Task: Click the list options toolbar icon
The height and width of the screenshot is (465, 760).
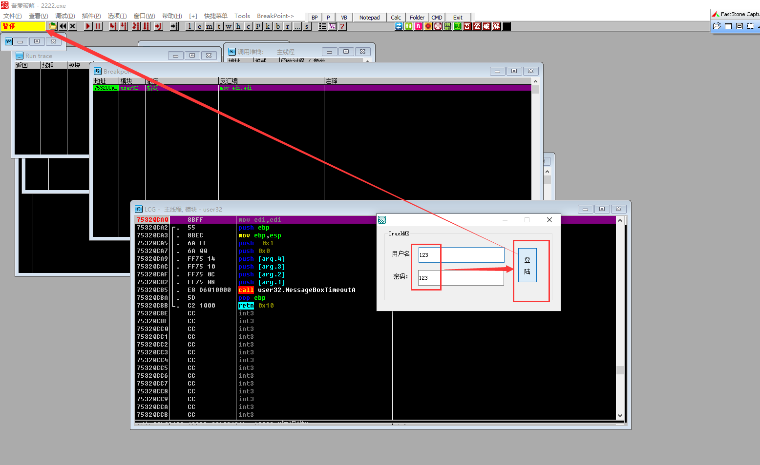Action: tap(322, 26)
